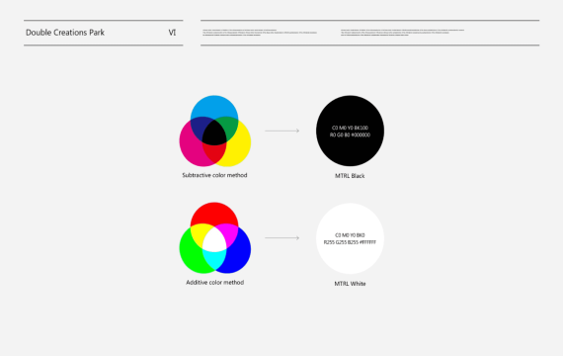Select the cyan circle in subtractive diagram
This screenshot has width=563, height=356.
214,107
